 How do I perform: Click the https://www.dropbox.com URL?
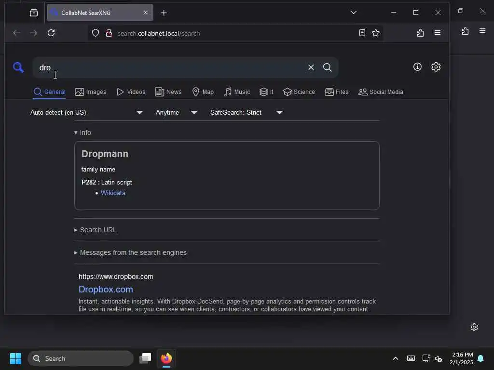pos(116,277)
